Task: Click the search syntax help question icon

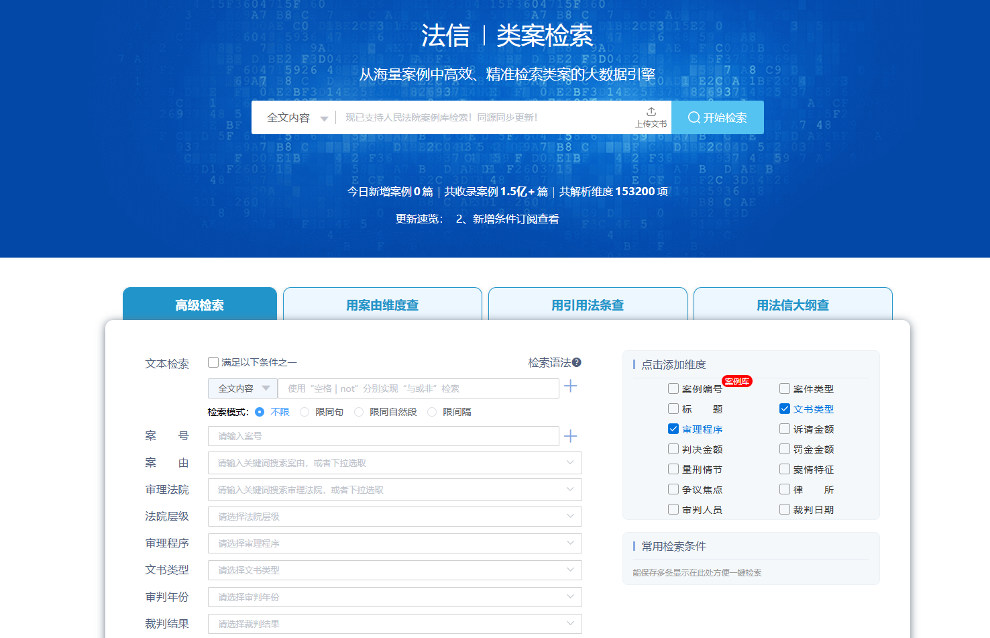Action: pos(577,362)
